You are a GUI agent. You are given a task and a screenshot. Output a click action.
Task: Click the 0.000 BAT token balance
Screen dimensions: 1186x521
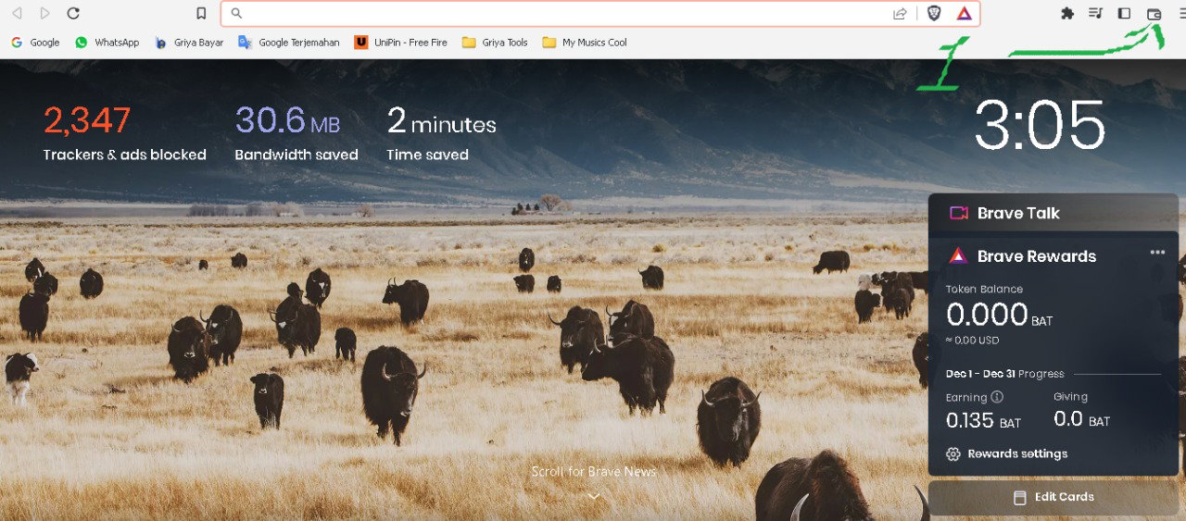[999, 316]
